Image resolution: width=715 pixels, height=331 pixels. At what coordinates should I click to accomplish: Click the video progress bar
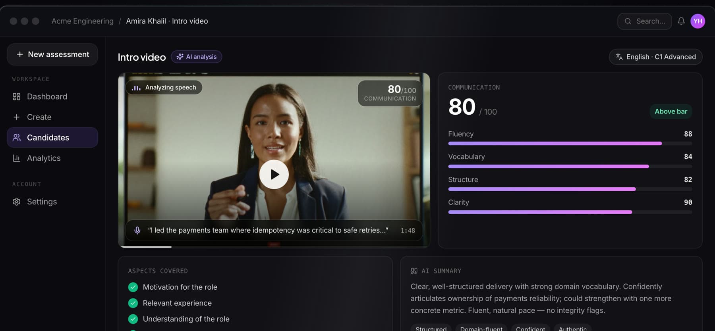(274, 247)
